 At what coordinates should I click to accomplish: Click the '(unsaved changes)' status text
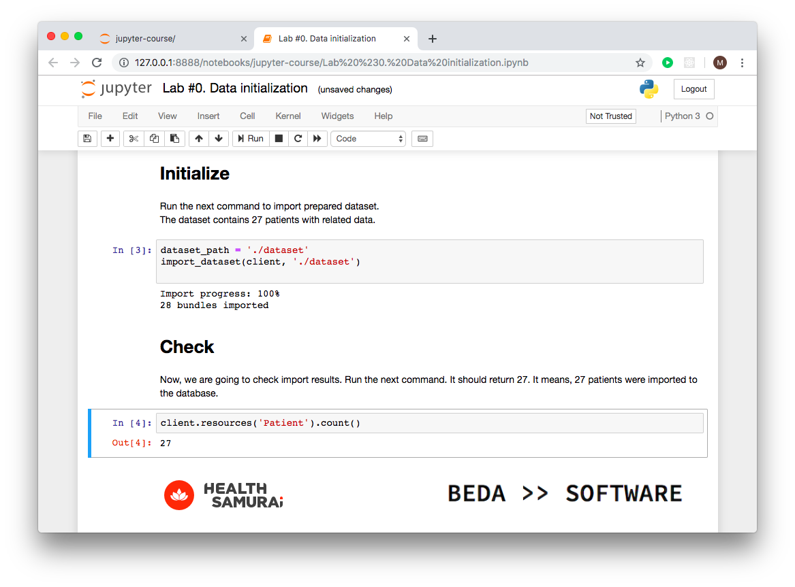click(355, 90)
